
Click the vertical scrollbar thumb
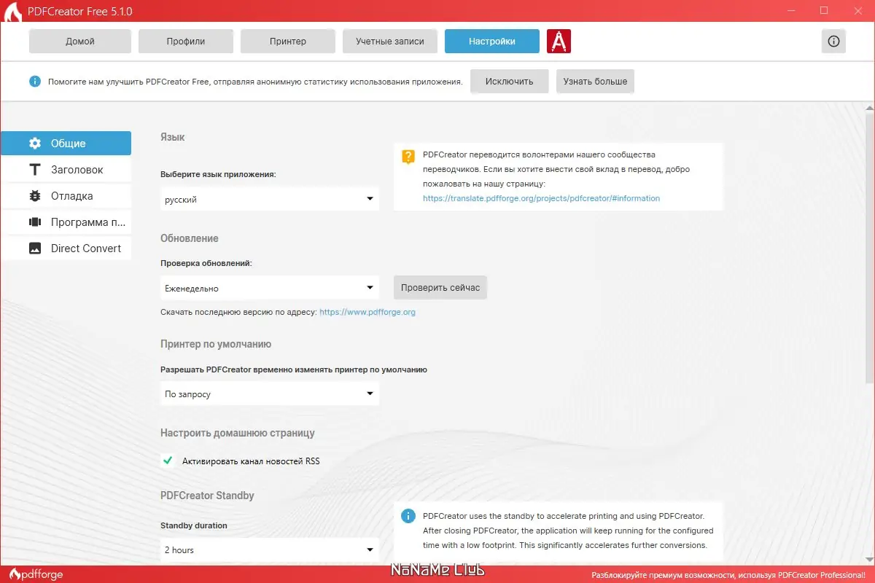click(868, 248)
